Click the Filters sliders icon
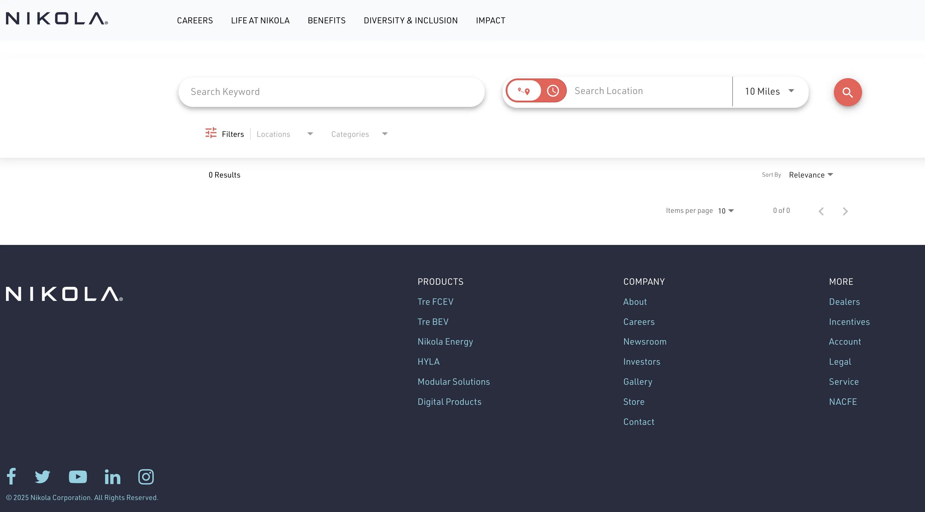The width and height of the screenshot is (925, 512). tap(211, 133)
